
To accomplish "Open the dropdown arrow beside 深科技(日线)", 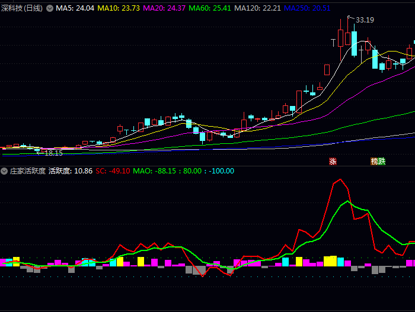I will click(49, 8).
